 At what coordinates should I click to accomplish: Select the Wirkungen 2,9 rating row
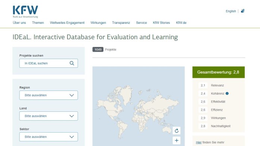click(219, 118)
